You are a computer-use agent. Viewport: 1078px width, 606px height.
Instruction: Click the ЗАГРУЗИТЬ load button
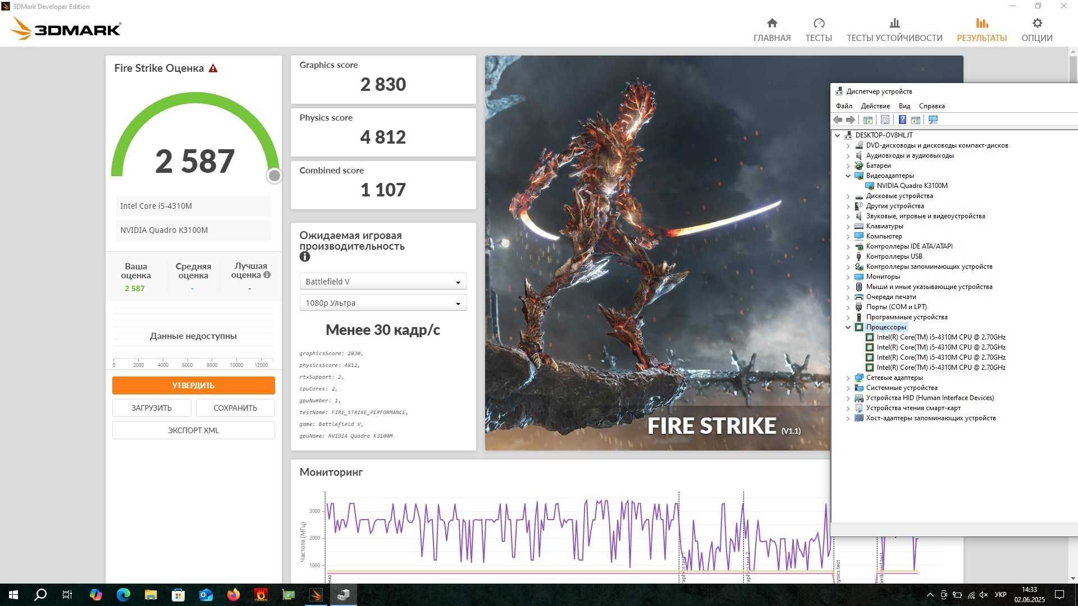click(152, 408)
